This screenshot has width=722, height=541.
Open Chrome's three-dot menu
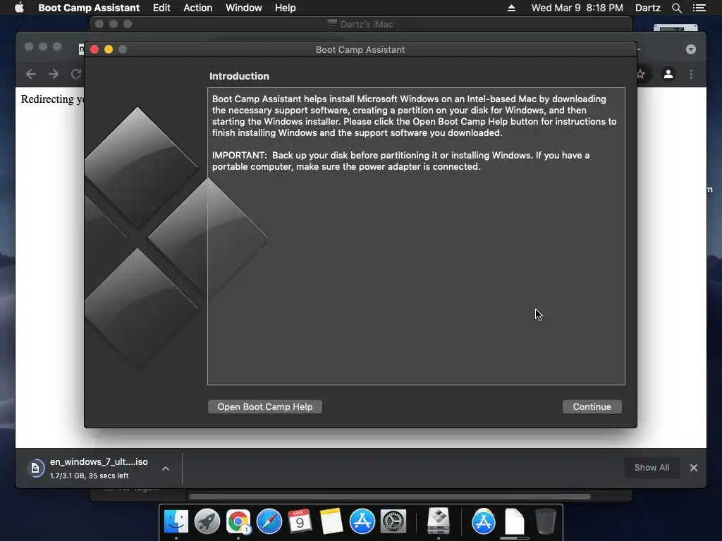click(691, 74)
